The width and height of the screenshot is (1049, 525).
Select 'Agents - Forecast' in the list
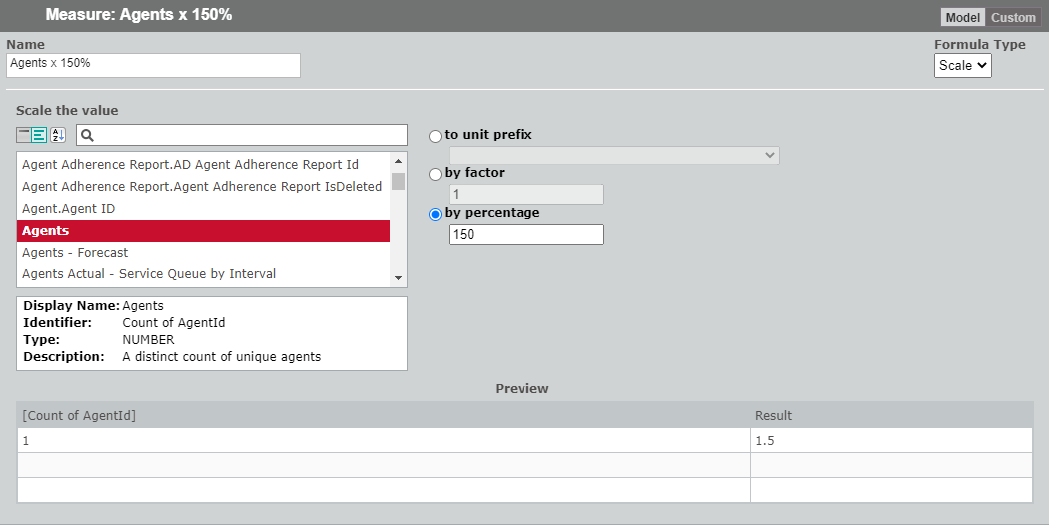click(x=75, y=253)
